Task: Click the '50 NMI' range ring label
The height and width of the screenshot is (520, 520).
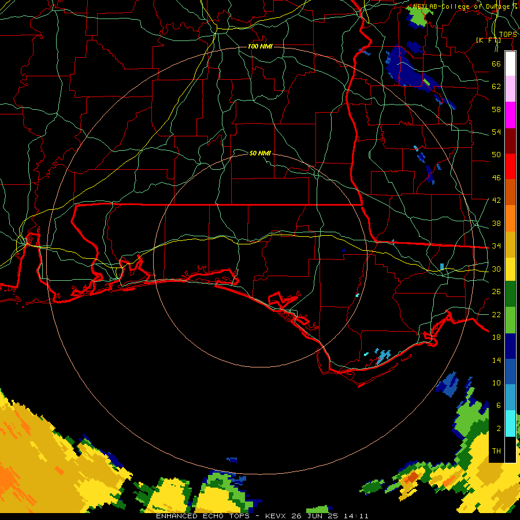Action: click(260, 153)
